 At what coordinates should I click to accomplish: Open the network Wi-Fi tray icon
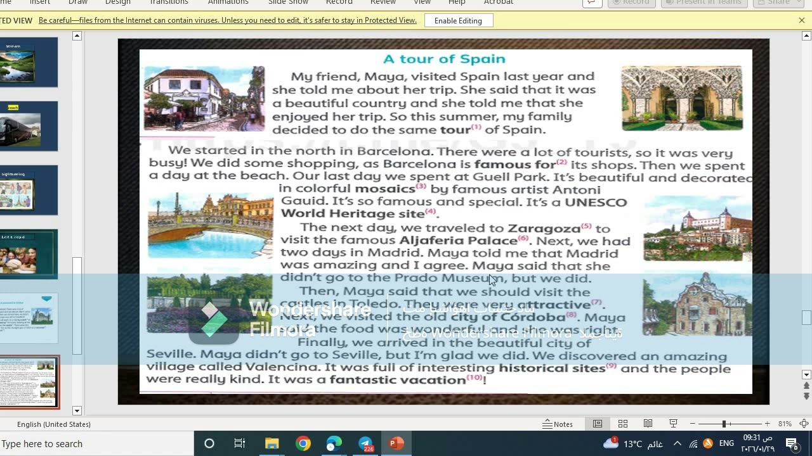point(693,443)
